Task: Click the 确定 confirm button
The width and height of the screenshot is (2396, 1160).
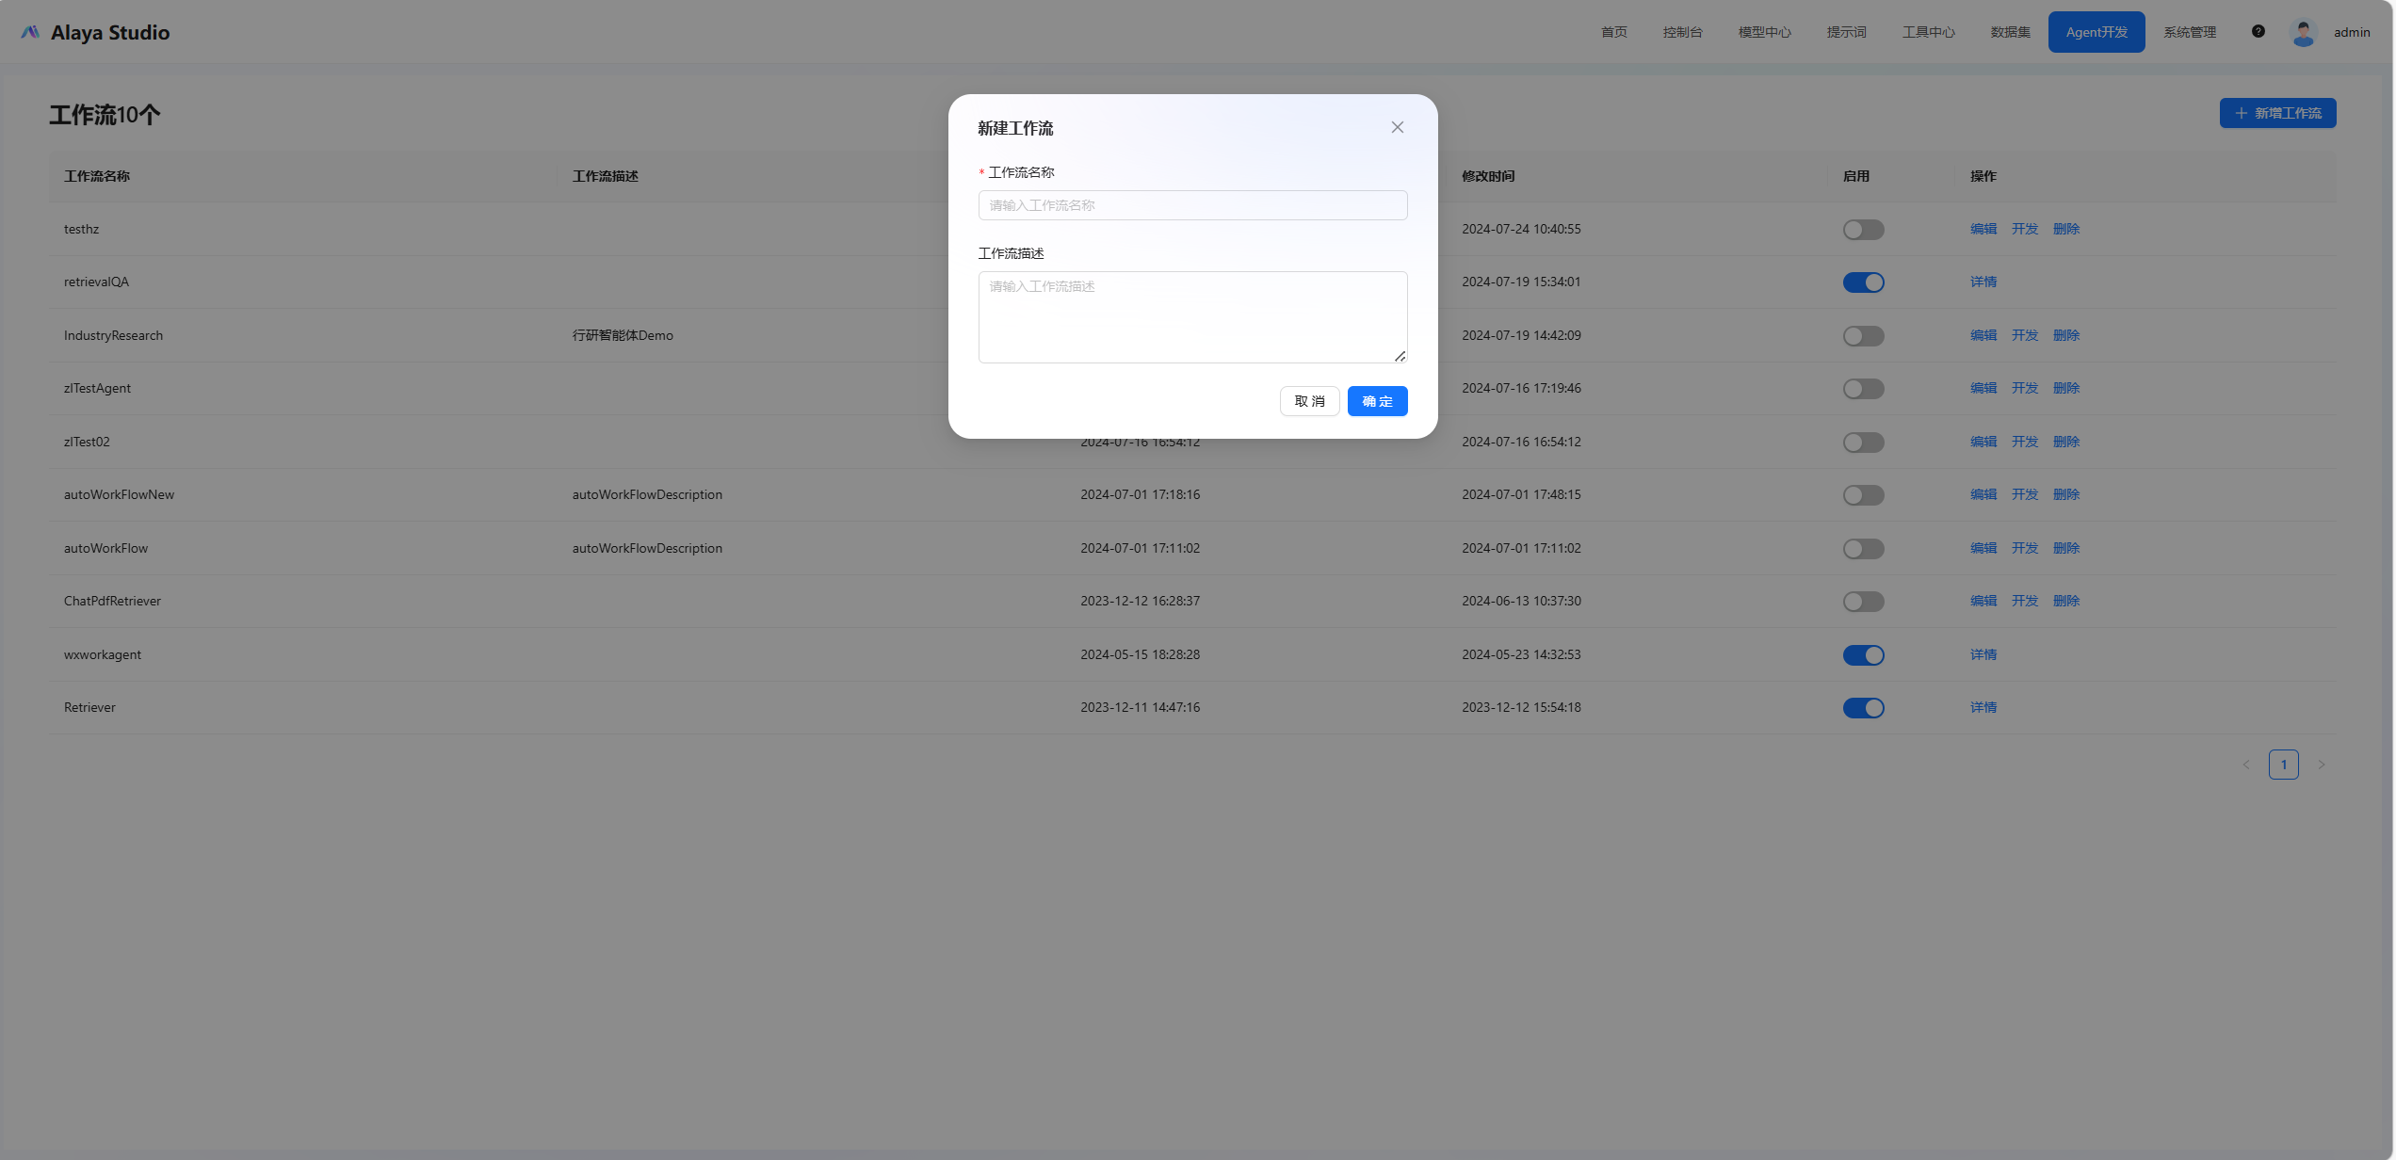Action: pyautogui.click(x=1376, y=401)
